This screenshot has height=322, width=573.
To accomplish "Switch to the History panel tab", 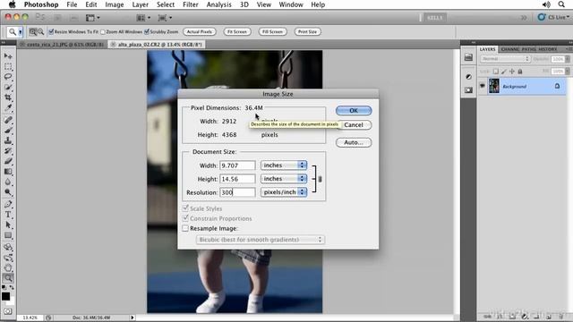I will [x=547, y=49].
